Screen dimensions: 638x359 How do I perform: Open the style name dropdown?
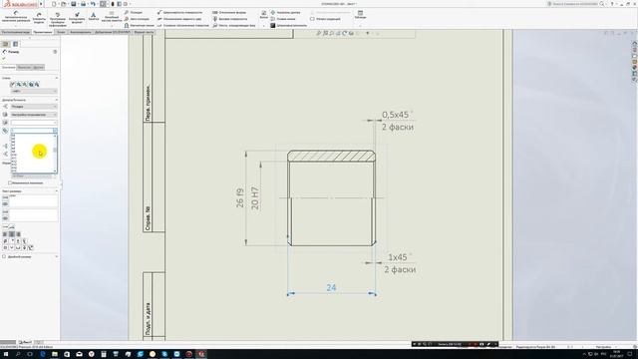[34, 91]
